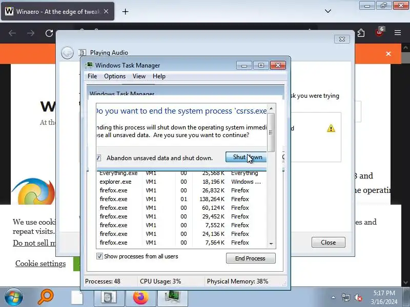Click scroll down arrow of process list
Viewport: 410px width, 307px height.
271,244
